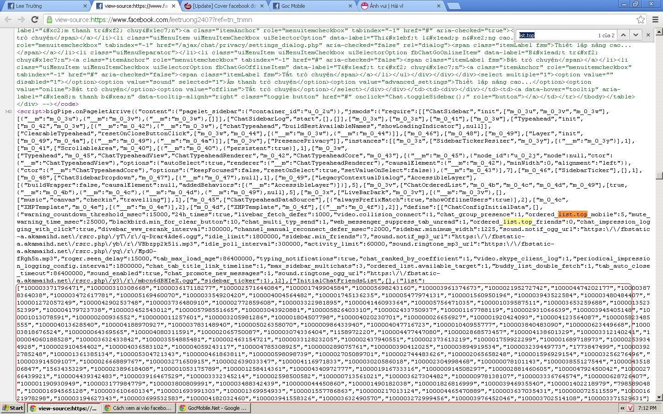Viewport: 663px width, 414px height.
Task: Bookmark this page with the star icon
Action: 640,19
